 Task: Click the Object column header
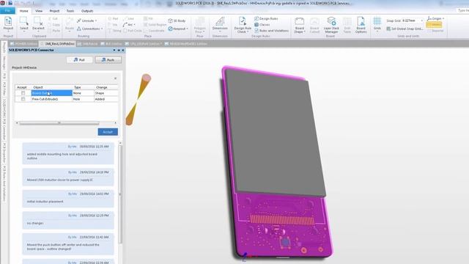52,87
